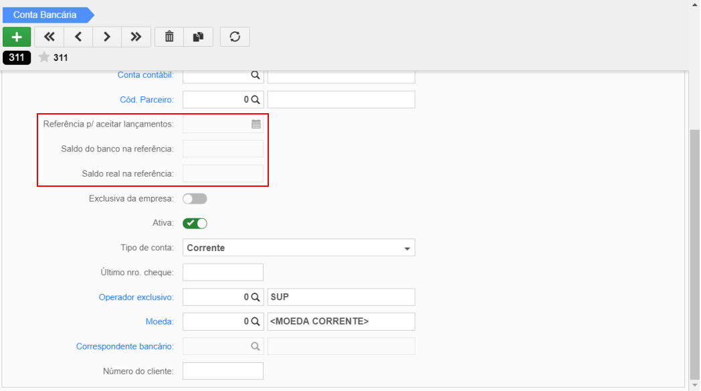Viewport: 701px width, 391px height.
Task: Mark record 311 as favorite star
Action: click(44, 58)
